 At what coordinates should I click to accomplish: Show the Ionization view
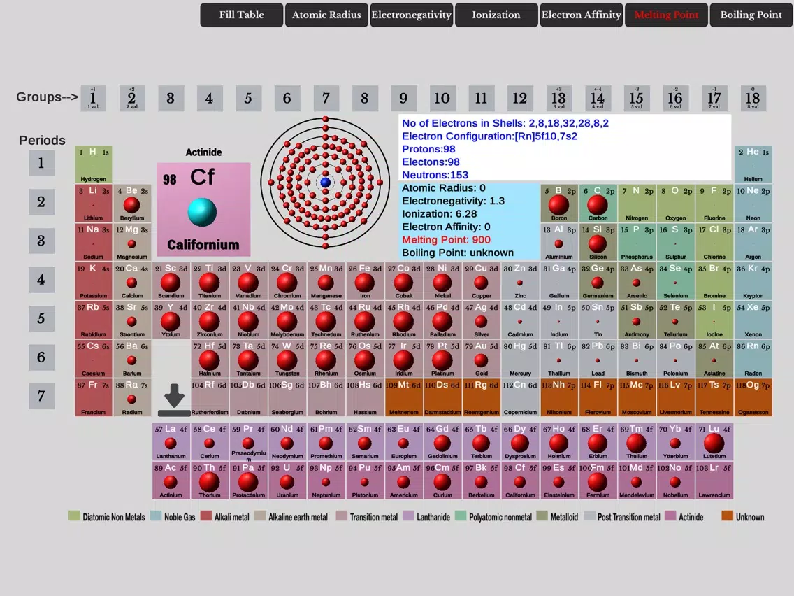click(x=496, y=15)
